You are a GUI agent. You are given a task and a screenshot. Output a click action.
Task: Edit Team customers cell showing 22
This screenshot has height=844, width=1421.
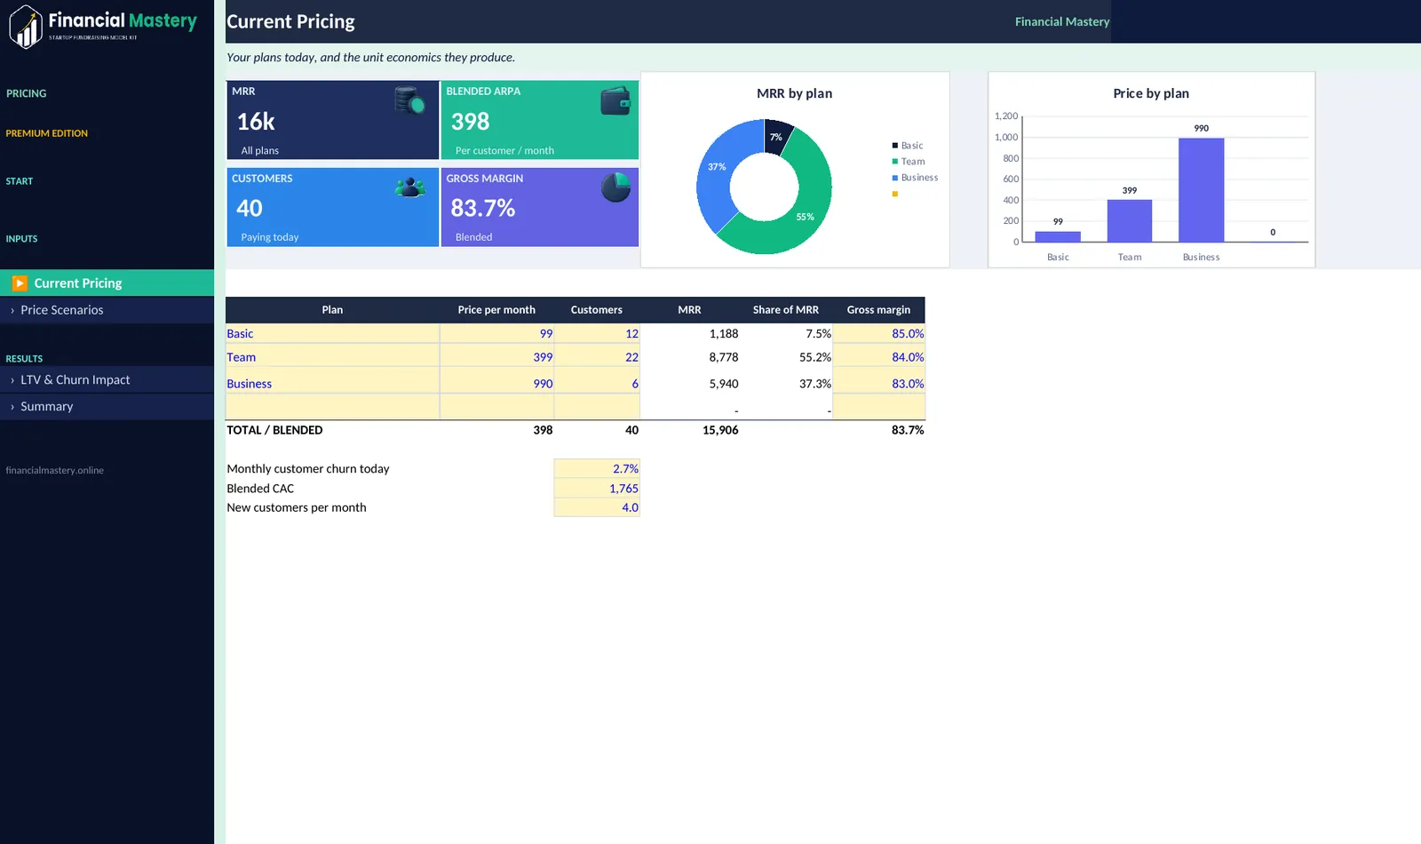(597, 356)
